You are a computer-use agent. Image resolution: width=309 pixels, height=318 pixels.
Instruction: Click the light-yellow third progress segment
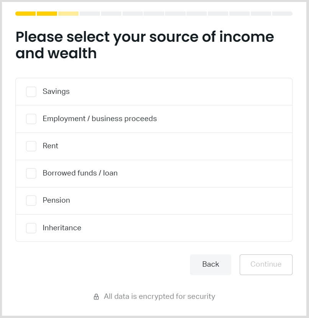68,14
